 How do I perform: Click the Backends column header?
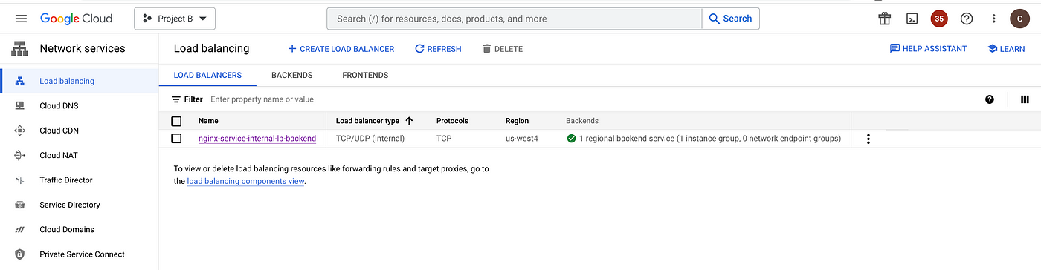tap(582, 121)
